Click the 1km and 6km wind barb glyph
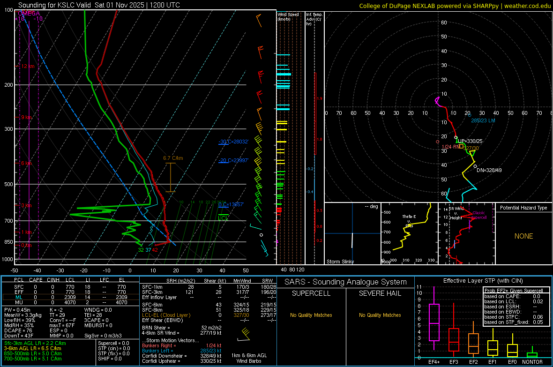553x367 pixels. [244, 335]
